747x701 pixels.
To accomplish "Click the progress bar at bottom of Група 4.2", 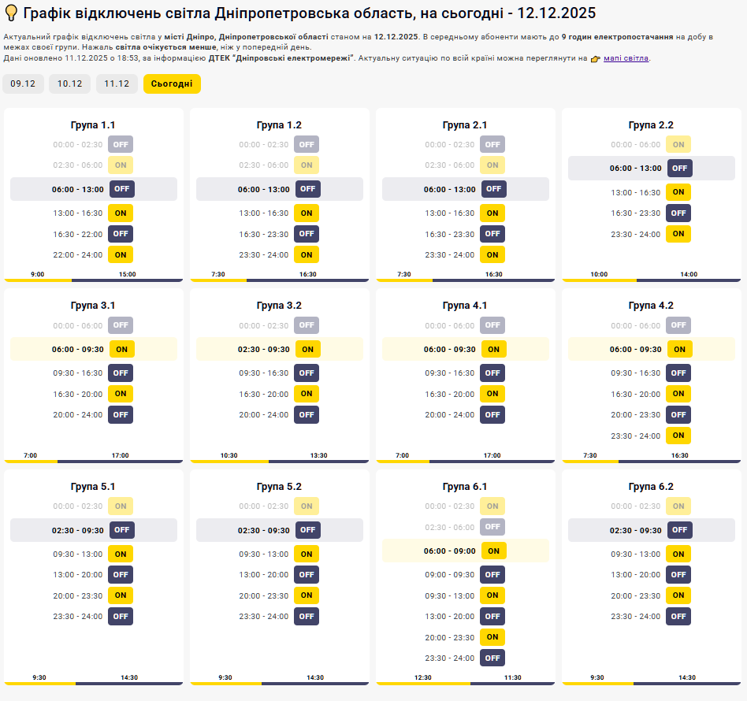I will pos(651,461).
